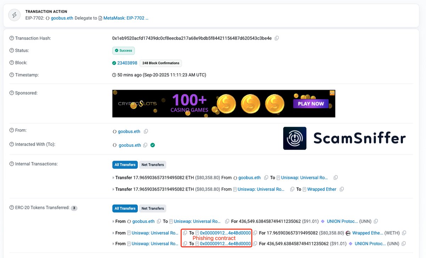Click the MetaMask icon in the delegate link
Viewport: 426px width, 258px height.
(101, 18)
